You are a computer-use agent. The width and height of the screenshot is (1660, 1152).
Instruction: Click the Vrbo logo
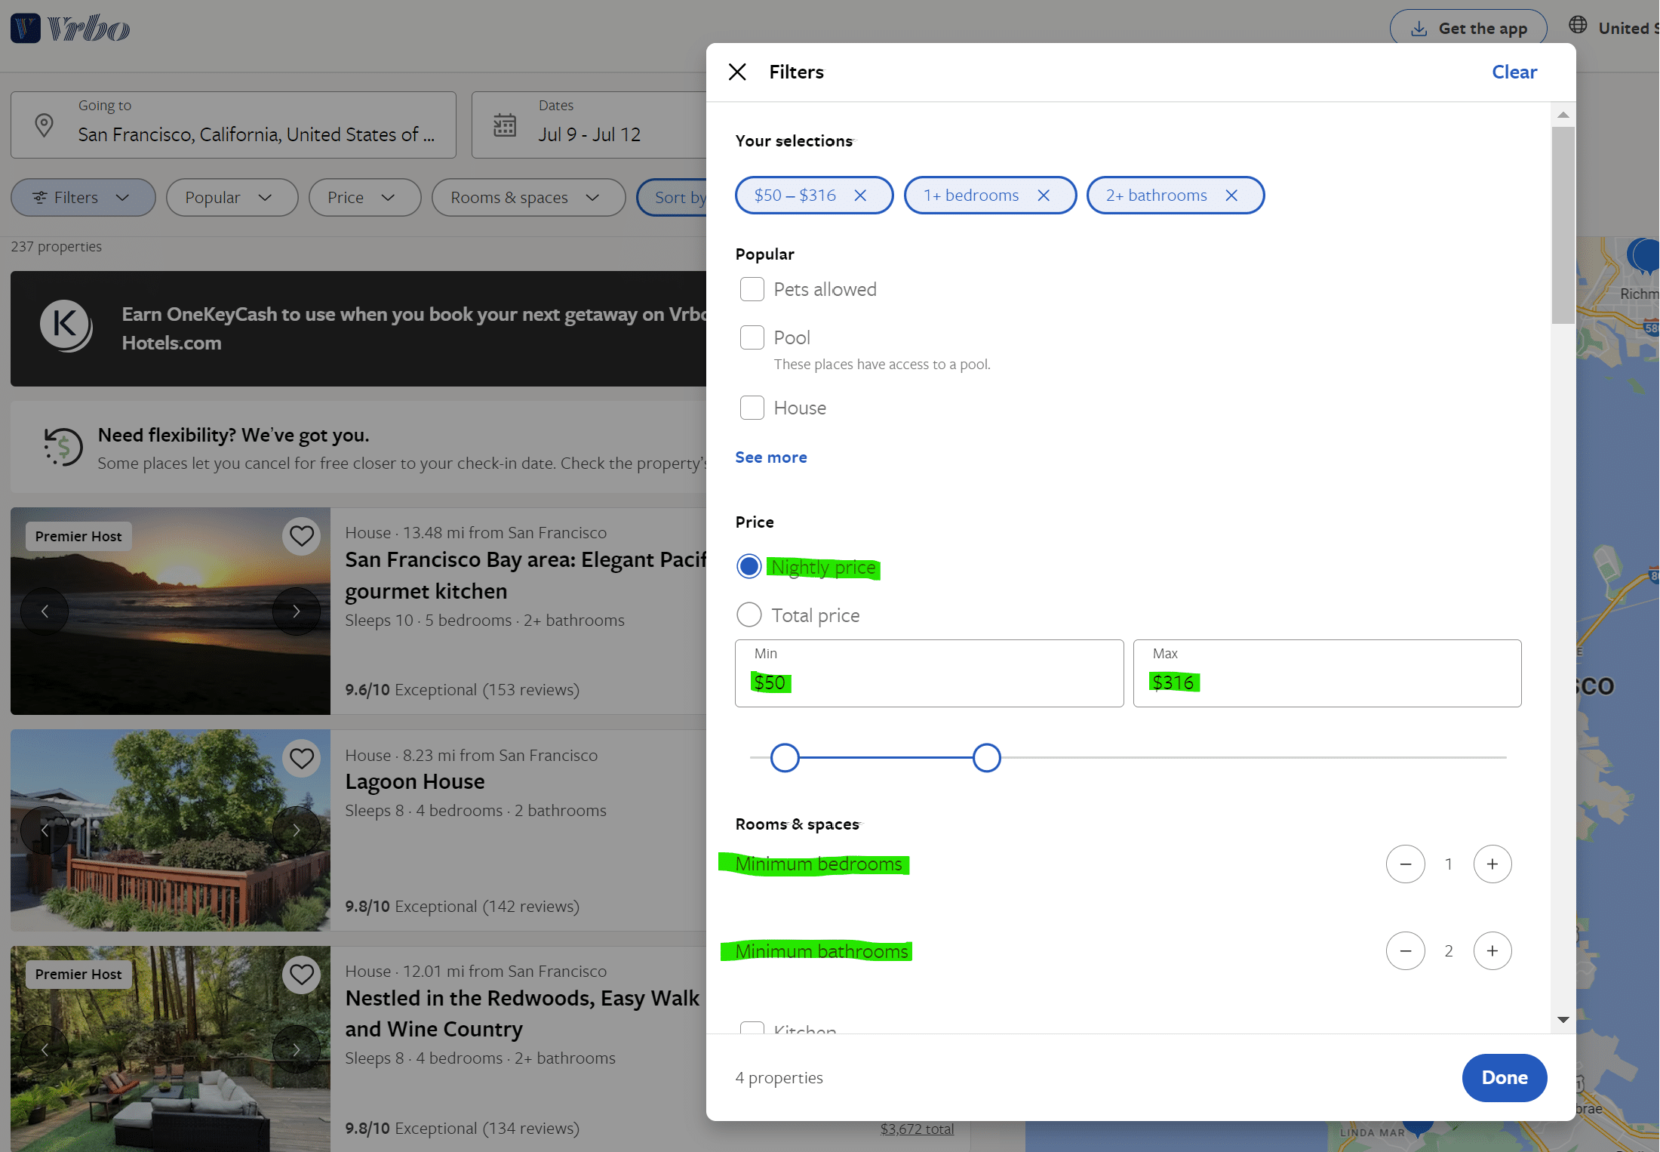(71, 29)
